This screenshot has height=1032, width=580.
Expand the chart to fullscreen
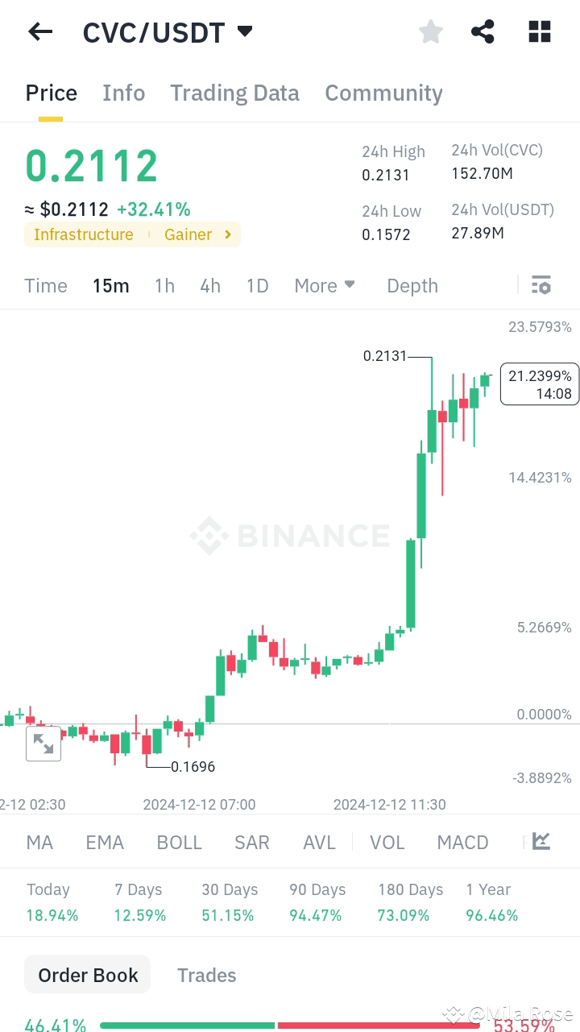click(x=43, y=744)
